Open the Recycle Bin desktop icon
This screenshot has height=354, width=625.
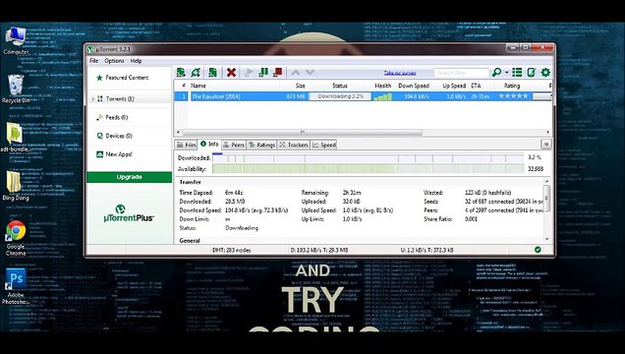pos(15,88)
